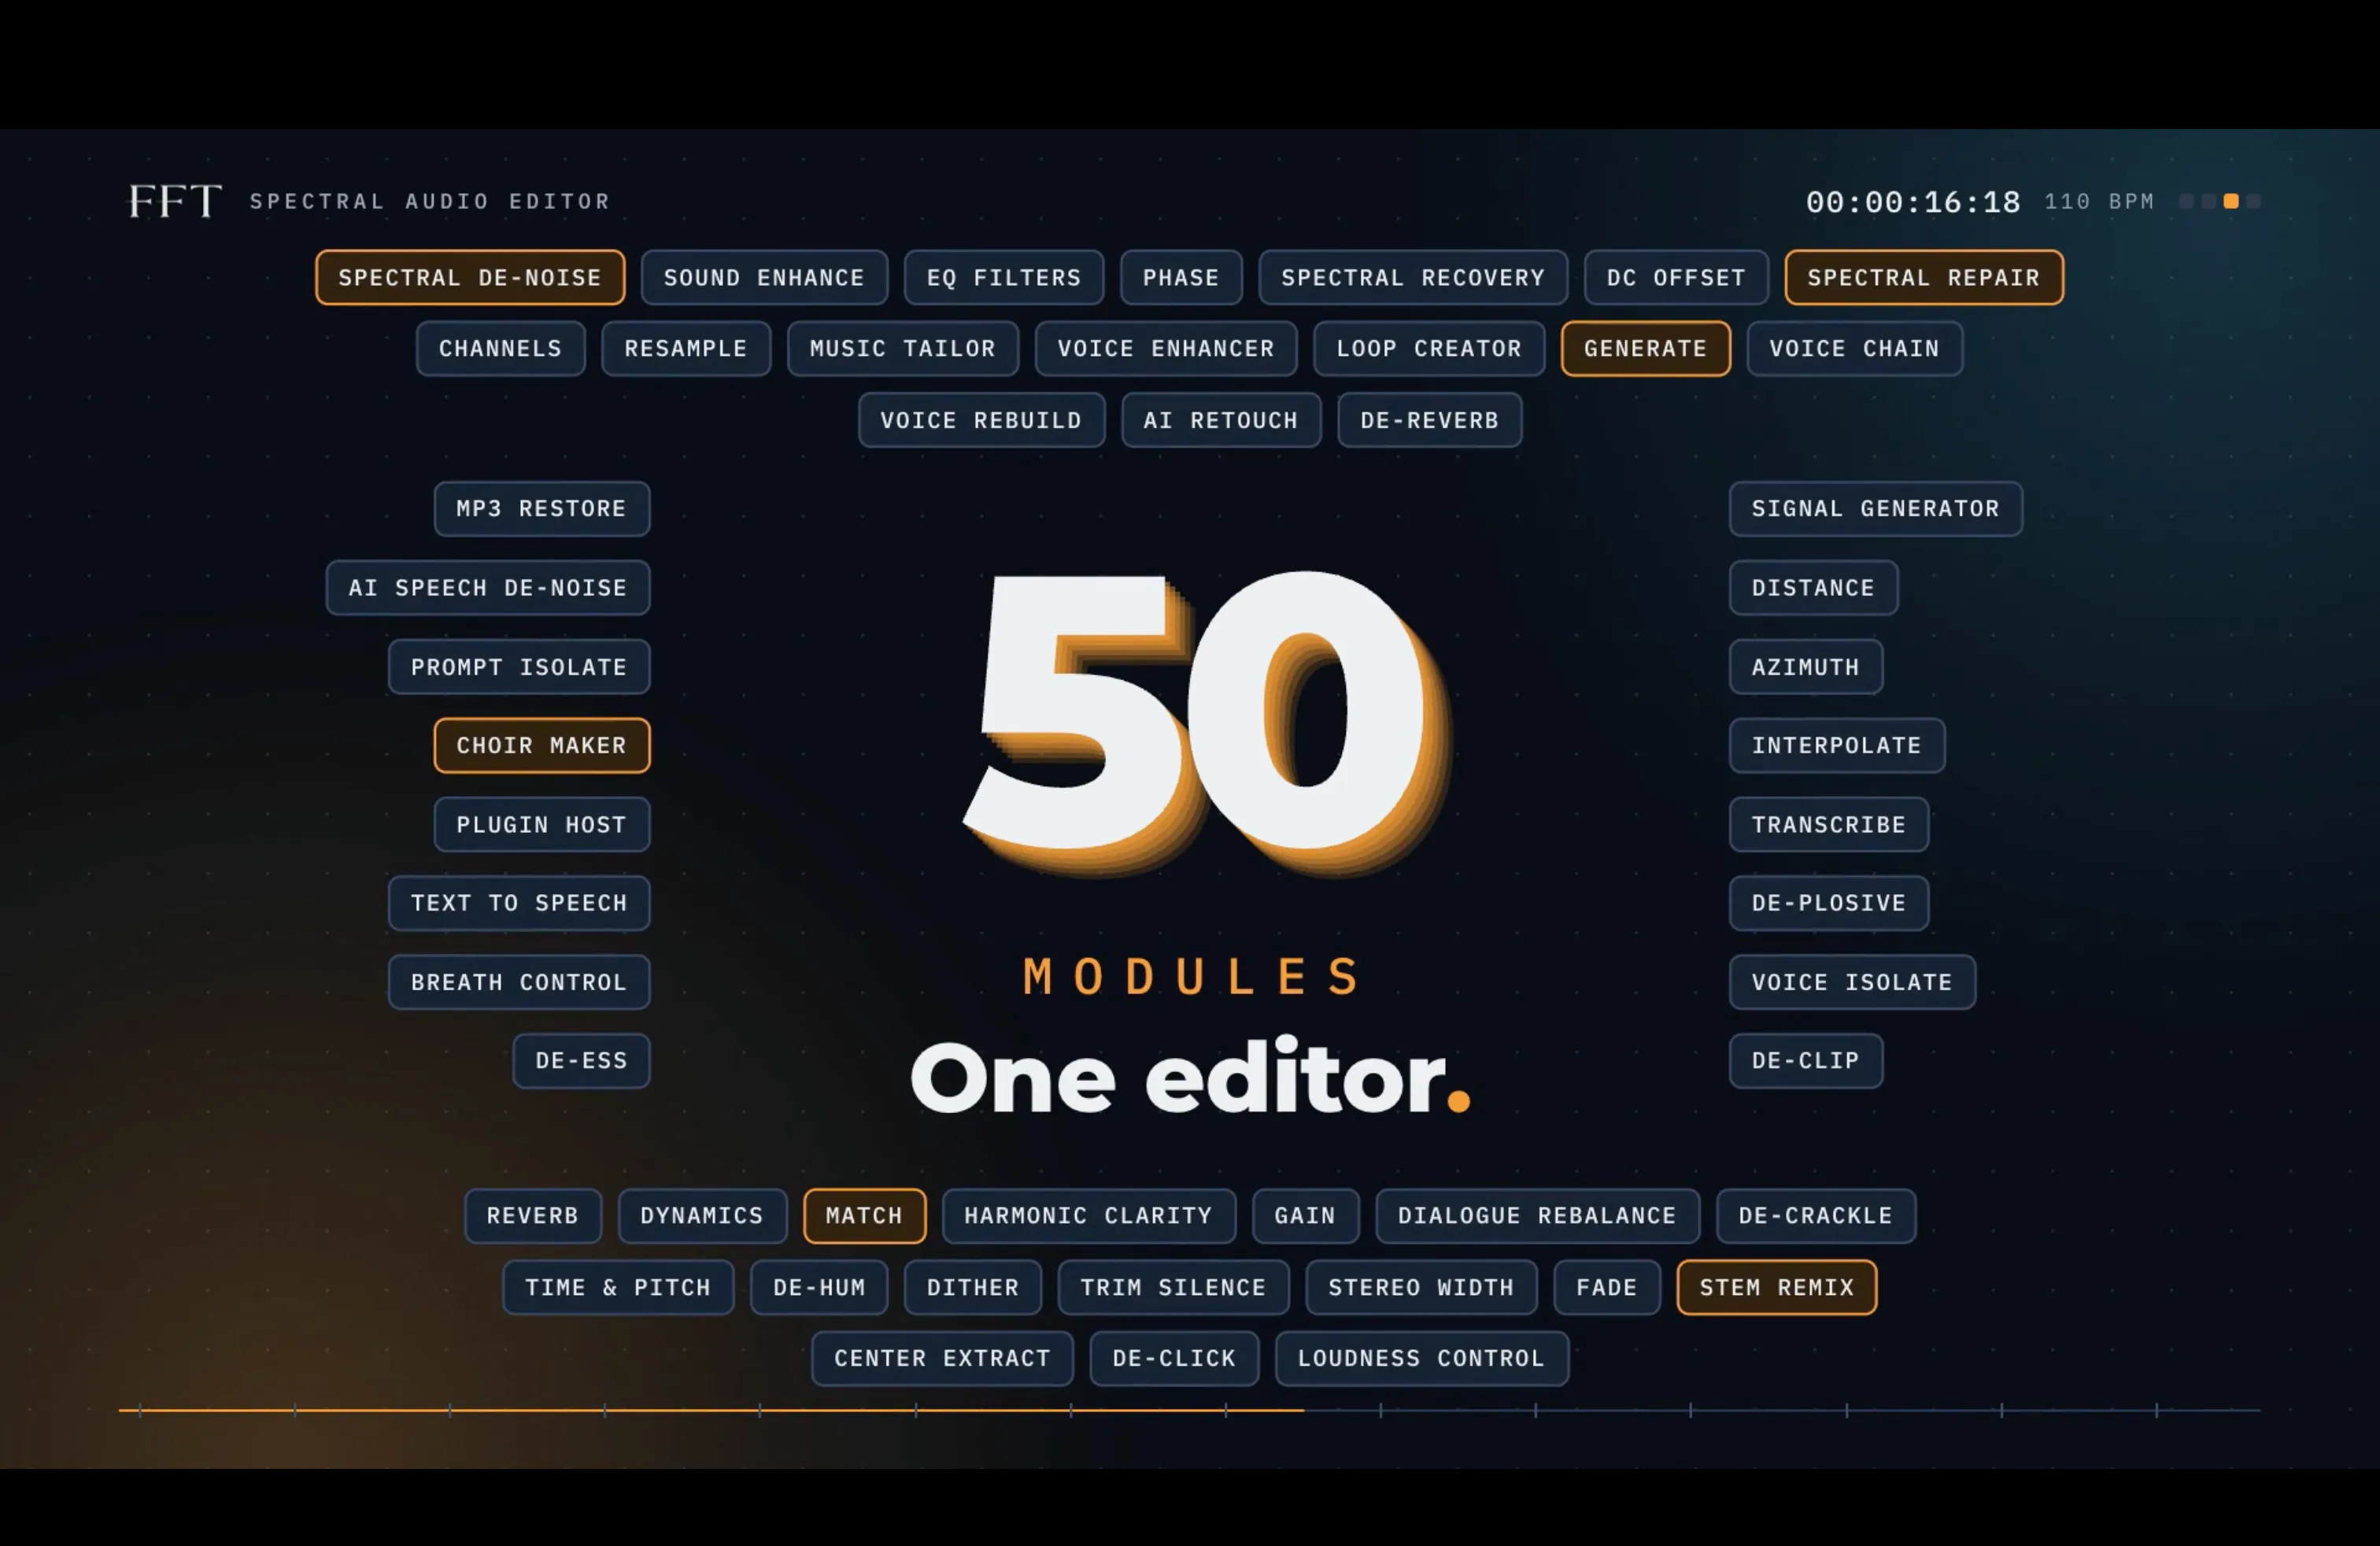Image resolution: width=2380 pixels, height=1546 pixels.
Task: Choose the Prompt Isolate chip
Action: (519, 666)
